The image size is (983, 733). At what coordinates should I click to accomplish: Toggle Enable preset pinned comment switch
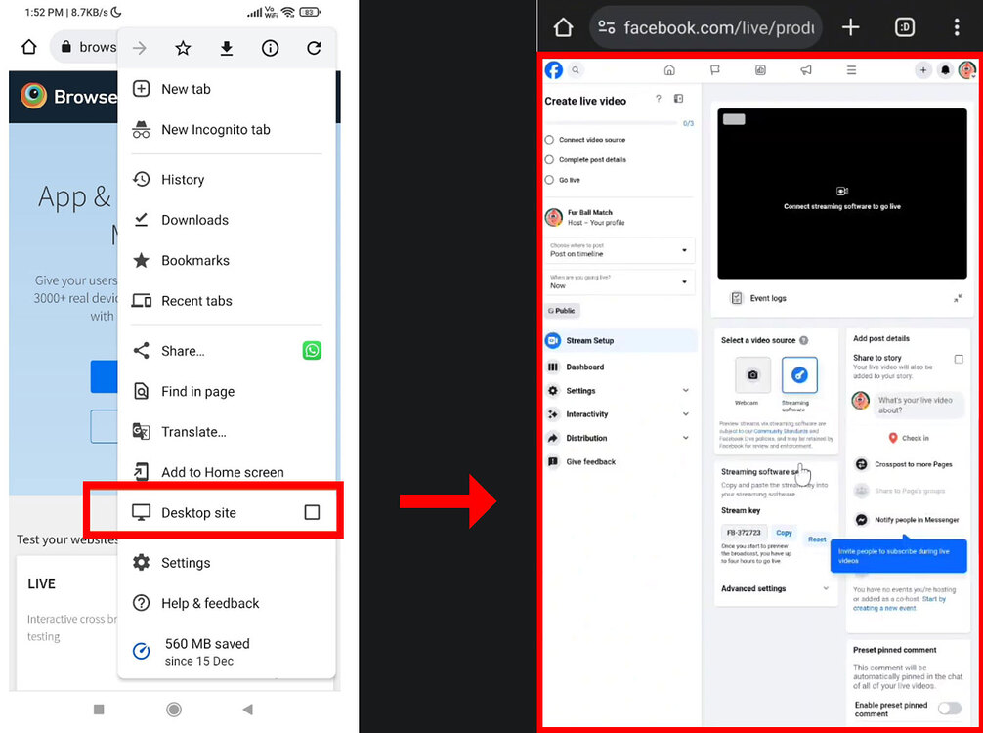[x=949, y=709]
